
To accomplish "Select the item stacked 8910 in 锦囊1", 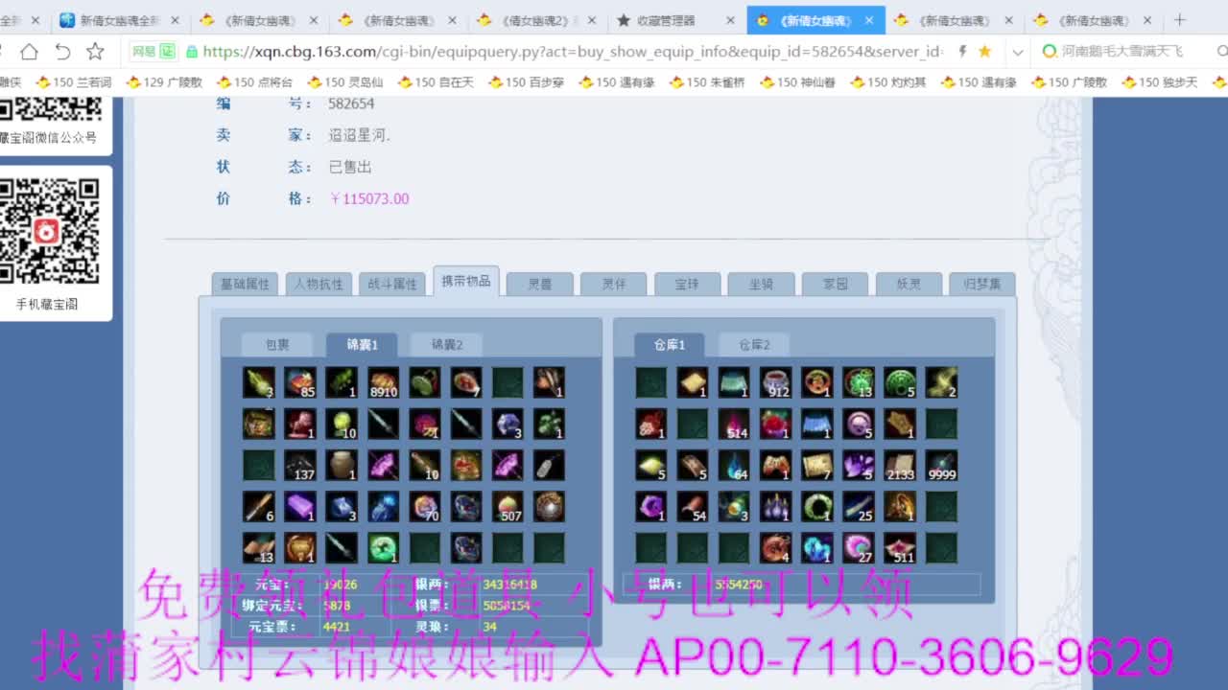I will coord(383,382).
